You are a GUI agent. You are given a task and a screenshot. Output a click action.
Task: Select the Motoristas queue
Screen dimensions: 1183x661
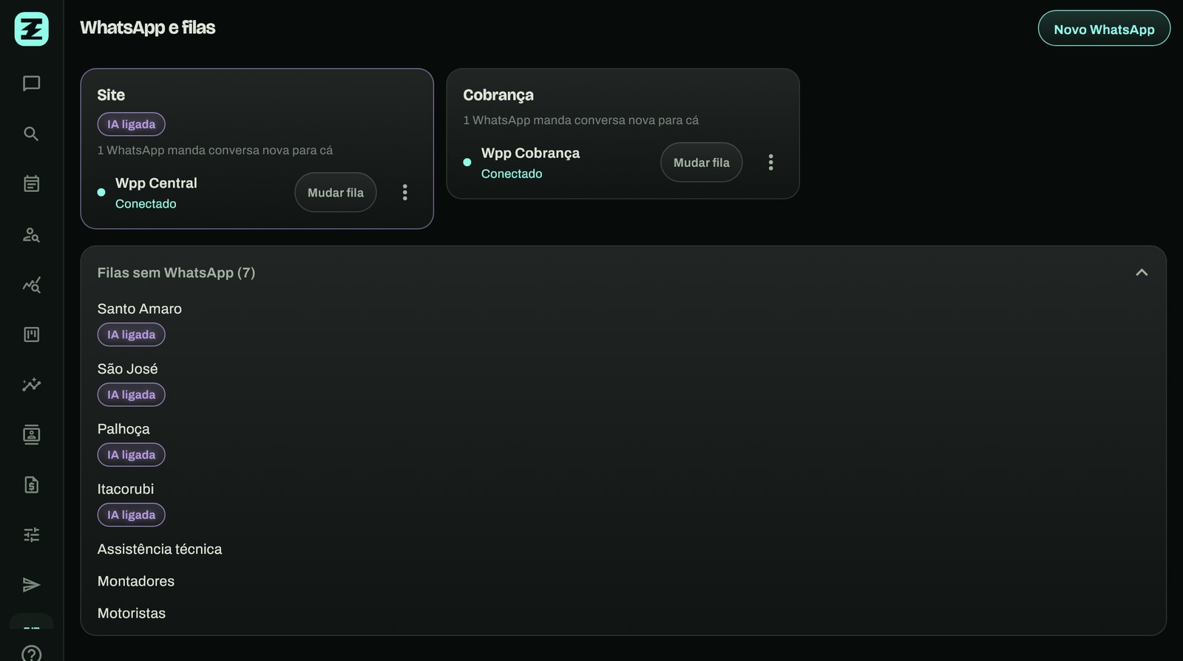click(x=132, y=613)
